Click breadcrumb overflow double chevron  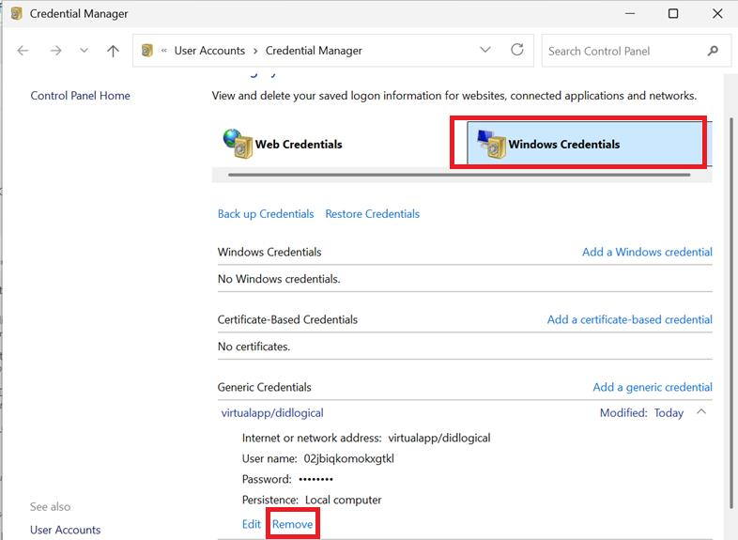tap(163, 51)
